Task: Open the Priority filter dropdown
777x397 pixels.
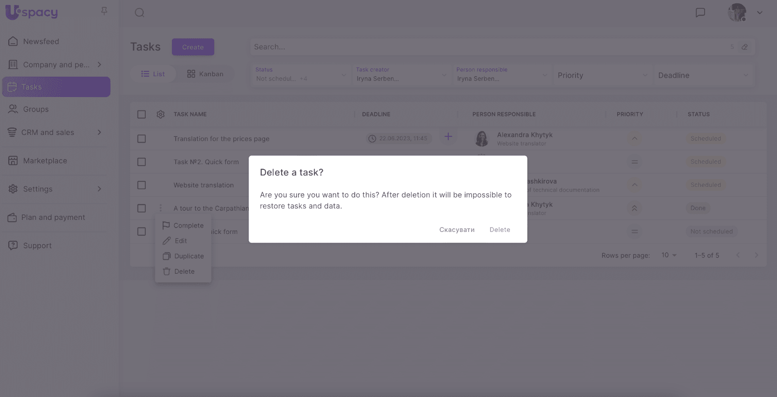Action: 602,75
